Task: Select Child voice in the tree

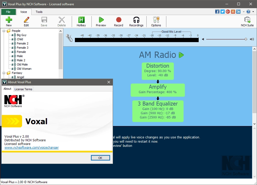Action: tap(20, 39)
